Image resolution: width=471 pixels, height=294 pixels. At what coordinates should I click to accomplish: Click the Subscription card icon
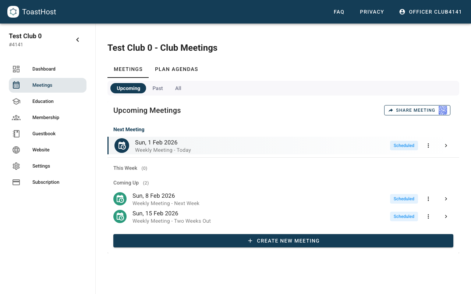coord(16,182)
